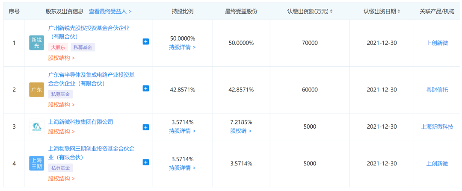Click the 最终受益股份 column header

(241, 12)
